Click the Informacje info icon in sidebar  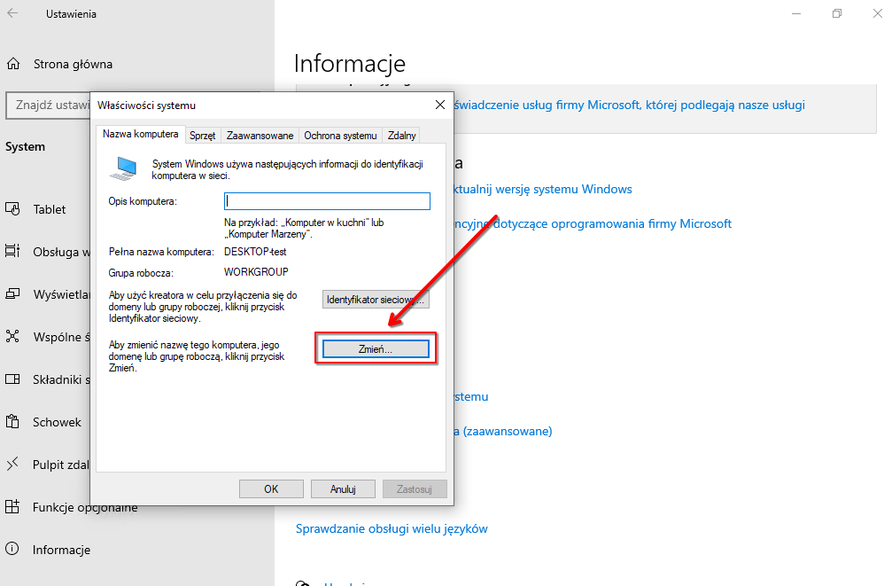point(13,550)
